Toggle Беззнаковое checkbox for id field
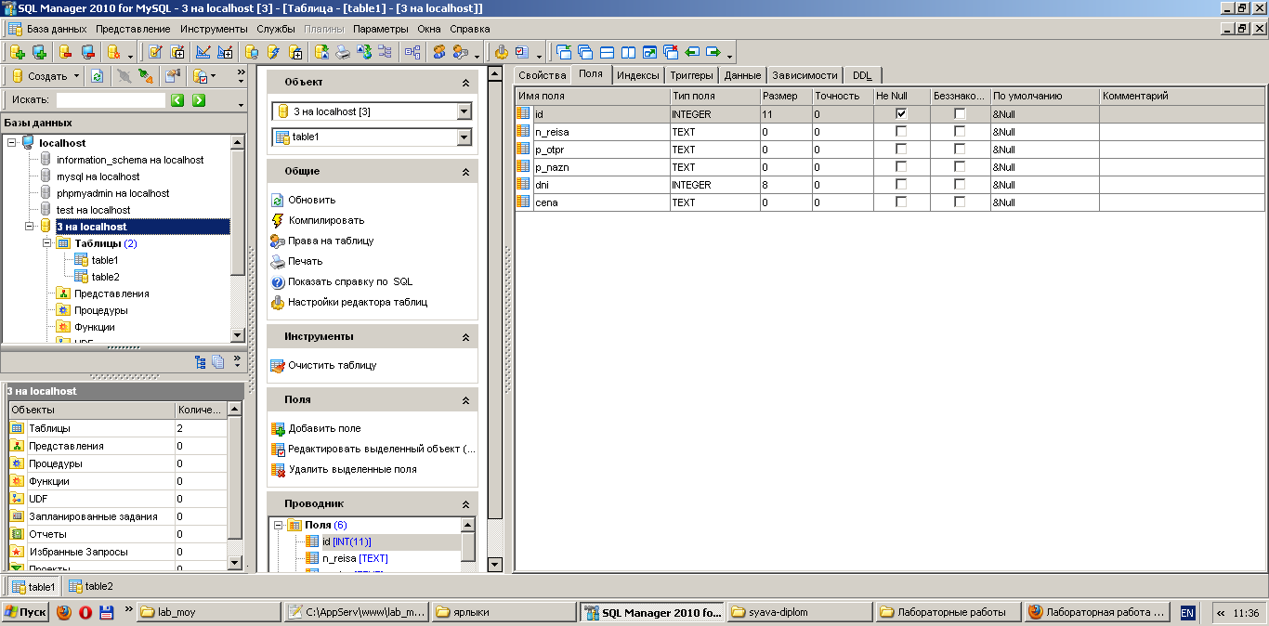Image resolution: width=1269 pixels, height=626 pixels. click(960, 114)
